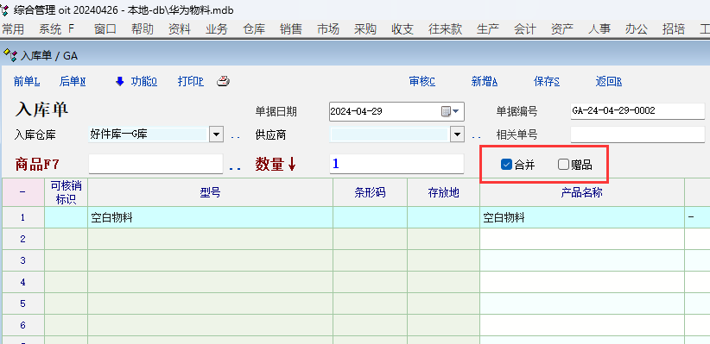Image resolution: width=710 pixels, height=344 pixels.
Task: Click 审核C to approve the document
Action: point(422,81)
